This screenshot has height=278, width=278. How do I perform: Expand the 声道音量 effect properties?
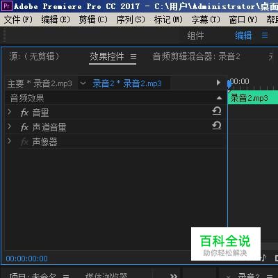pos(9,126)
